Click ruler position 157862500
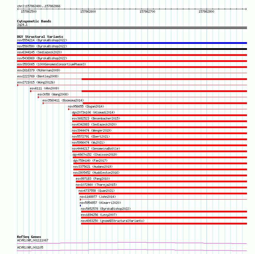Image resolution: width=255 pixels, height=254 pixels. click(29, 11)
